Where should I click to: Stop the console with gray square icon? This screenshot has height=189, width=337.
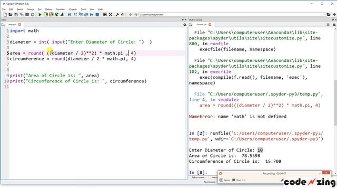coord(328,25)
